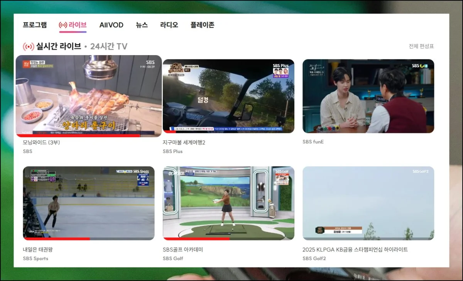Play the 모닝와이드 (3부) live stream
This screenshot has width=463, height=281.
click(89, 96)
